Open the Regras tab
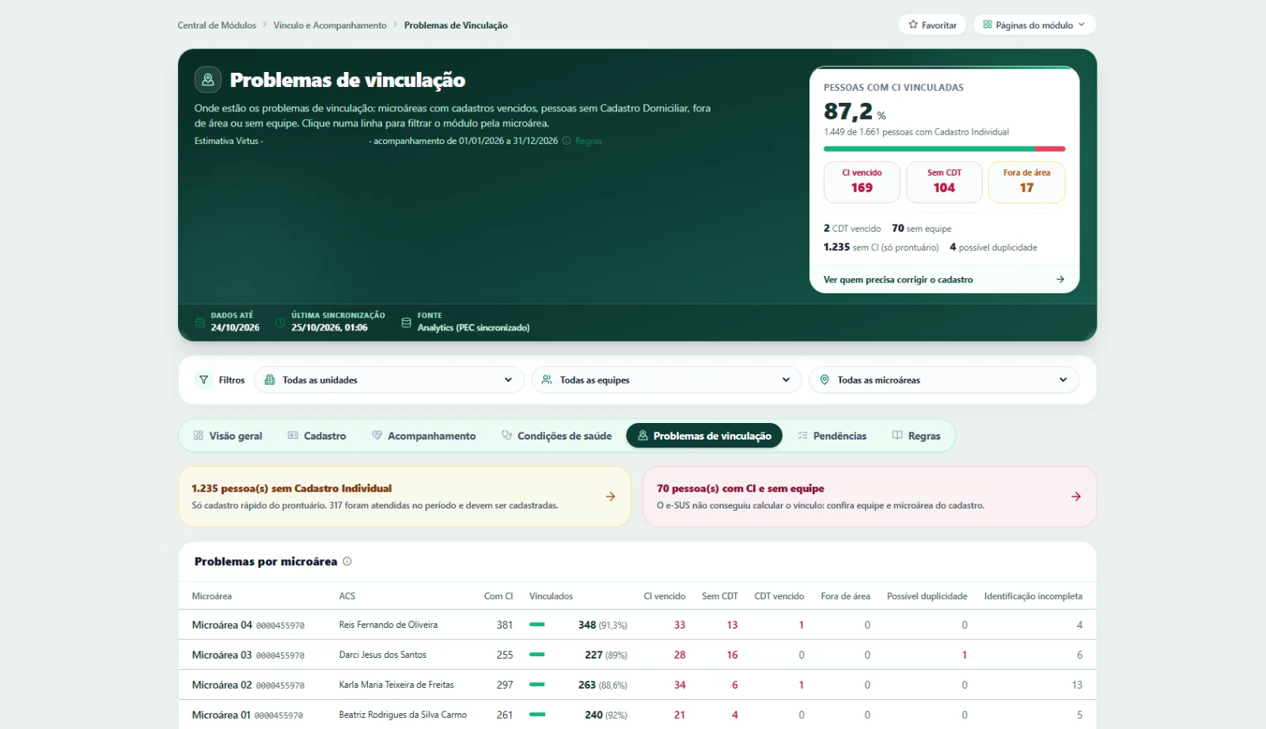1266x729 pixels. click(x=916, y=436)
